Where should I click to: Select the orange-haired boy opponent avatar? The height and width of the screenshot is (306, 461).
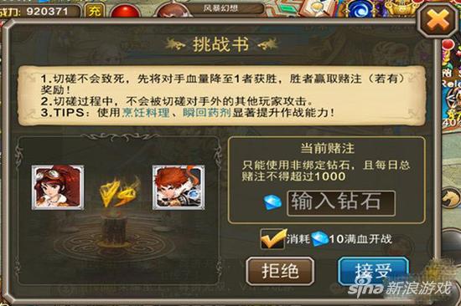[179, 187]
